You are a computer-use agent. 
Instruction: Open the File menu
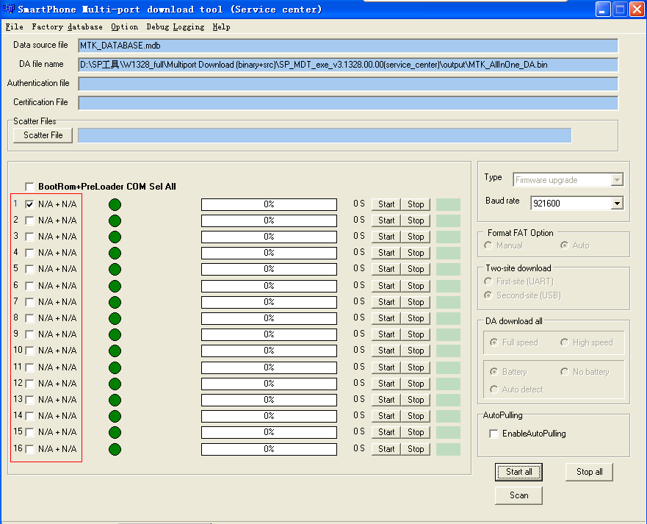click(x=15, y=27)
